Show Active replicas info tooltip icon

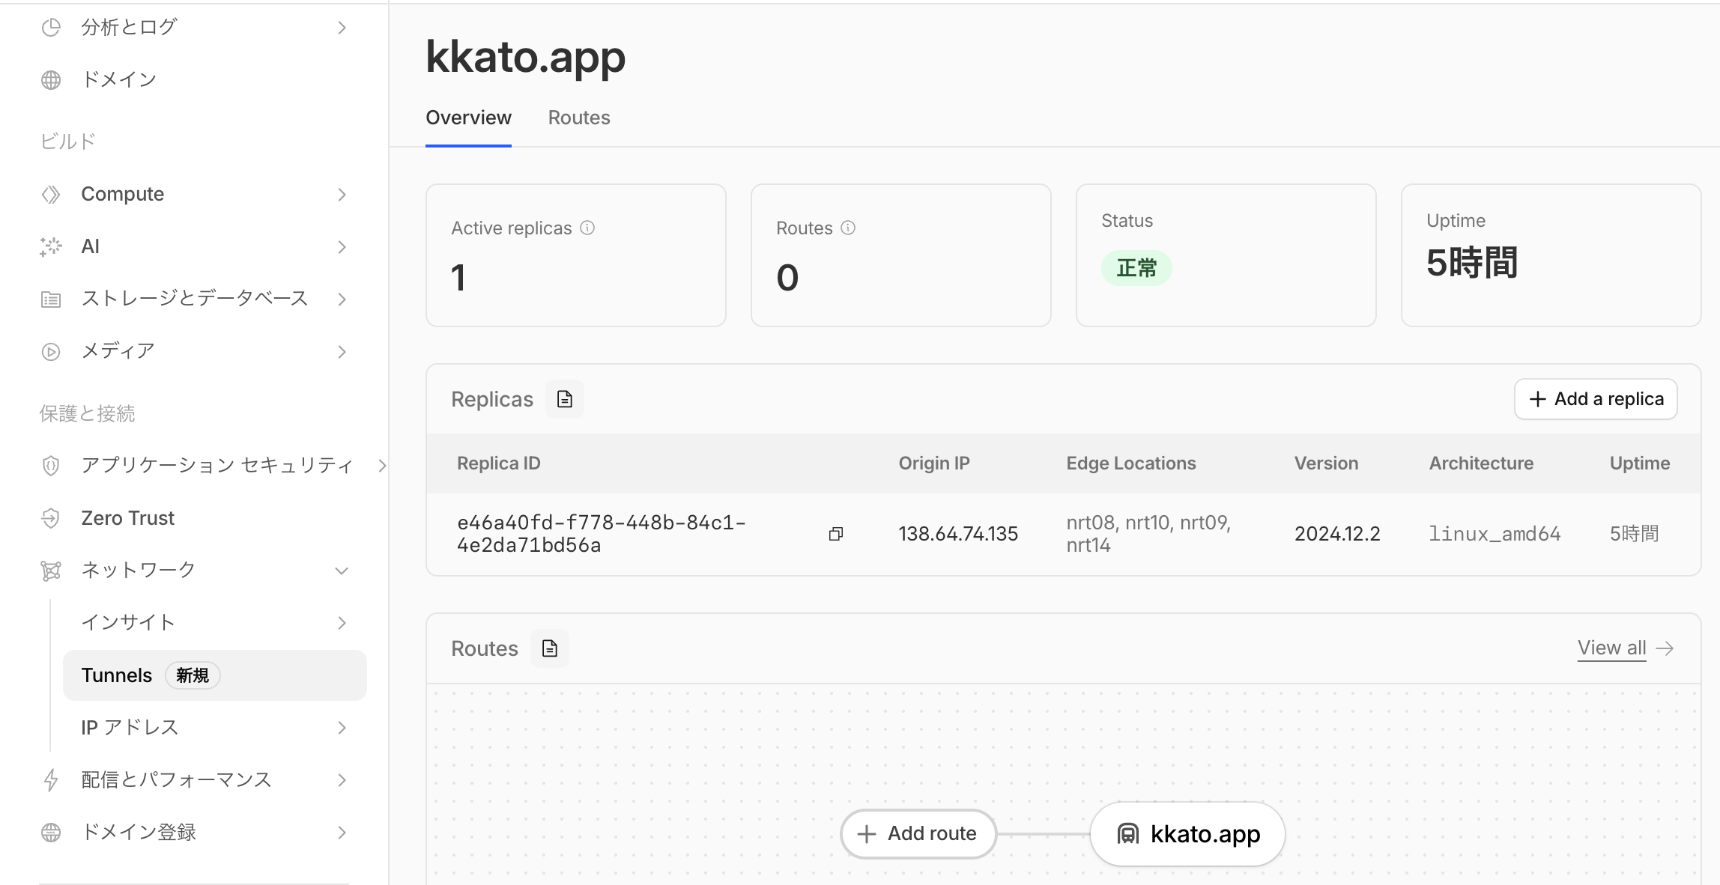pos(588,228)
